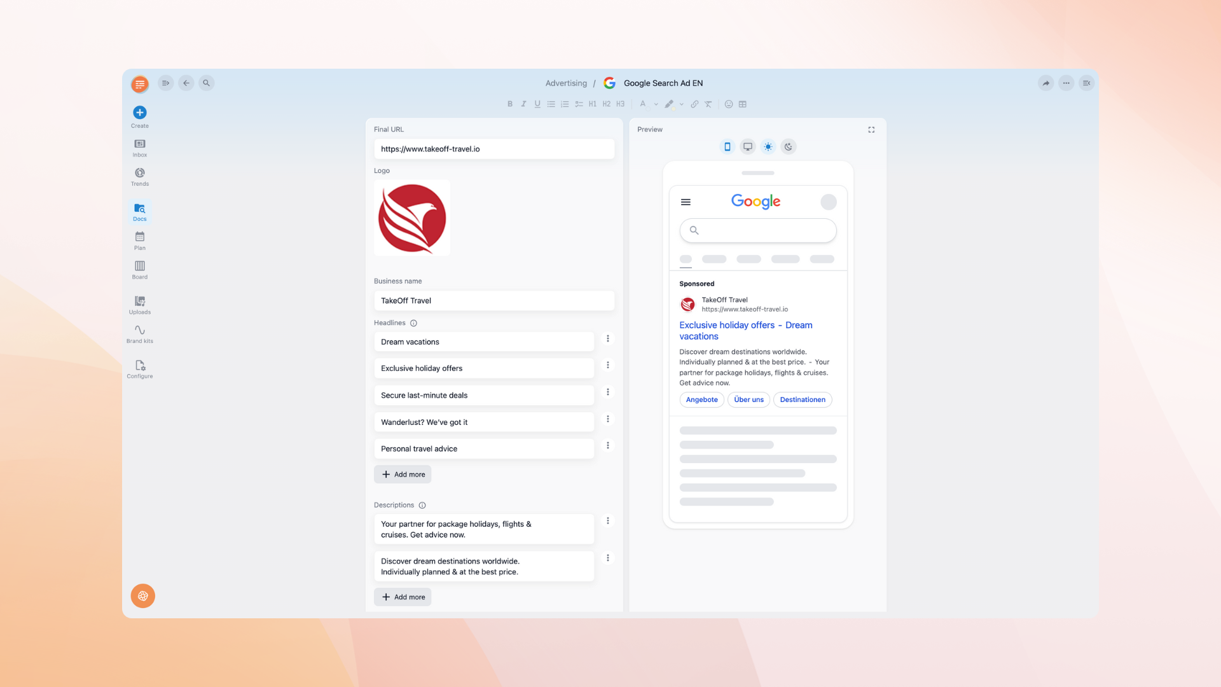The image size is (1221, 687).
Task: Click the share arrow button
Action: coord(1046,83)
